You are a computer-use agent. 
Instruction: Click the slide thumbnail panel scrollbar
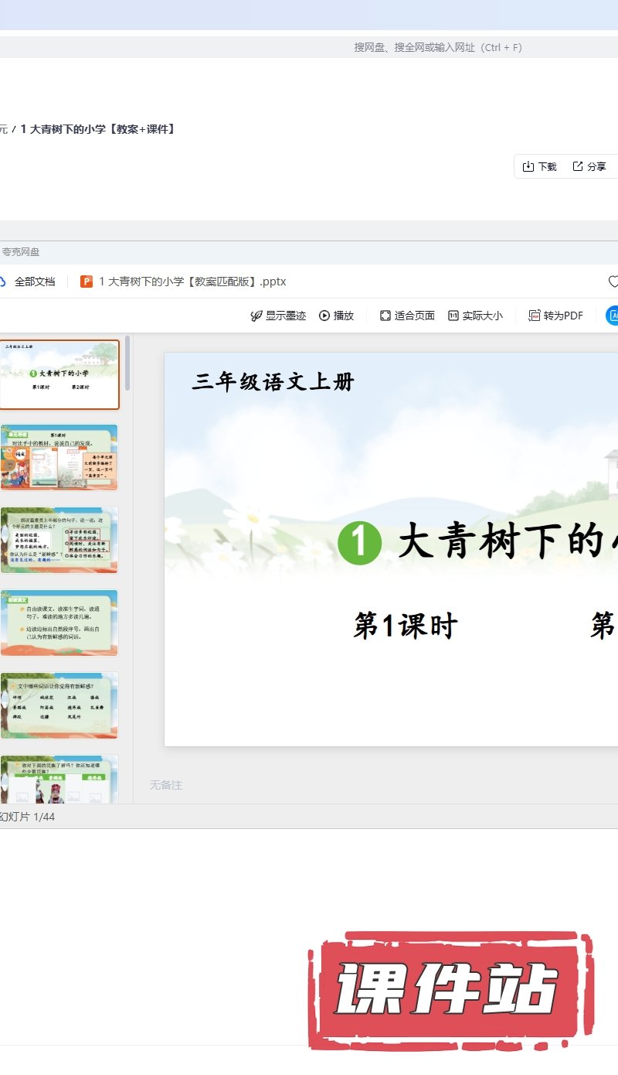127,363
